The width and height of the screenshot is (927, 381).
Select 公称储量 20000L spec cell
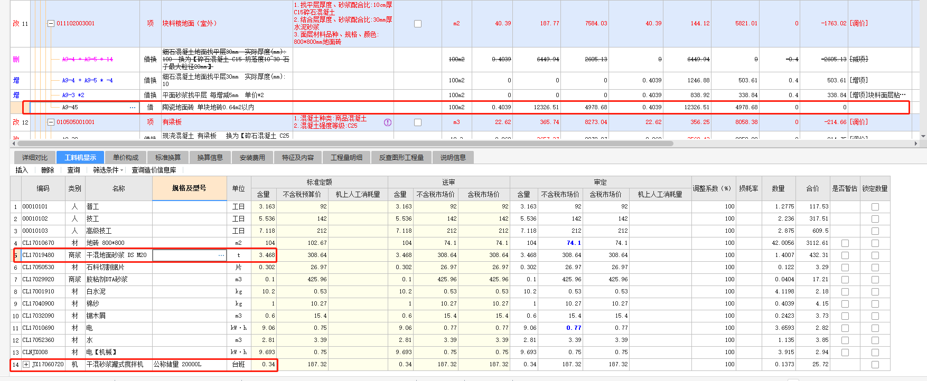[x=190, y=365]
